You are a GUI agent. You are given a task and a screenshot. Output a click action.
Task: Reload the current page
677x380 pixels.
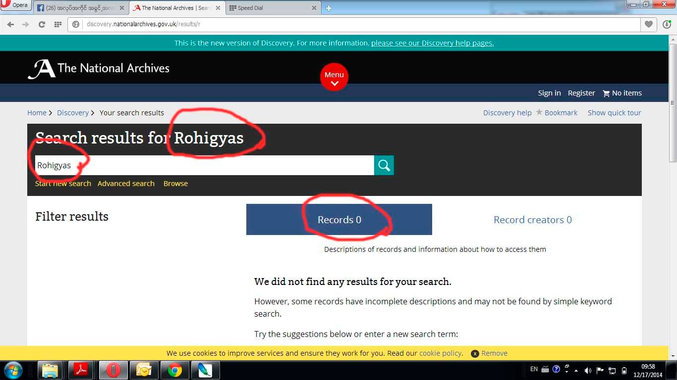click(x=42, y=24)
